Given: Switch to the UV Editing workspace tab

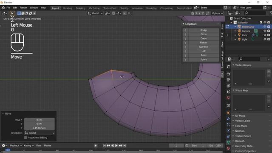Looking at the screenshot, I should (94, 8).
